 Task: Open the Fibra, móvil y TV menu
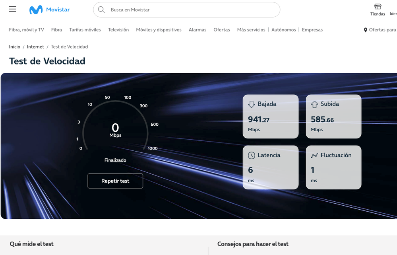(26, 30)
